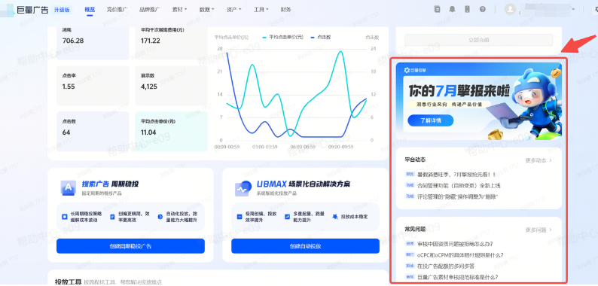Click the 常见问题 section heading

coord(415,229)
